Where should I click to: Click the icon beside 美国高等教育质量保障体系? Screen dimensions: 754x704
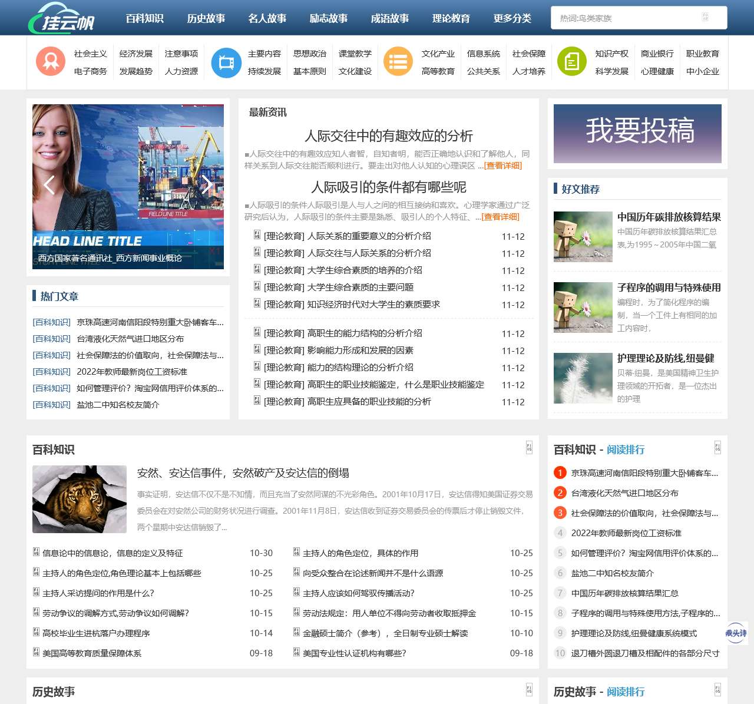coord(36,652)
